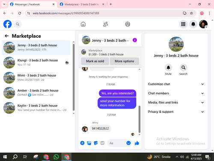Open account profile picture menu
The width and height of the screenshot is (214, 161).
203,24
